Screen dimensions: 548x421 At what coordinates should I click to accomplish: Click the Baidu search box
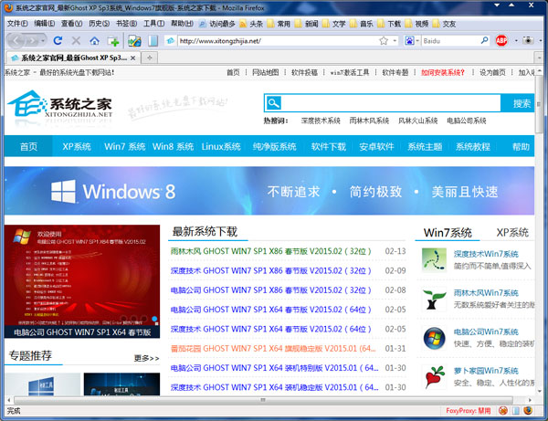pyautogui.click(x=451, y=41)
